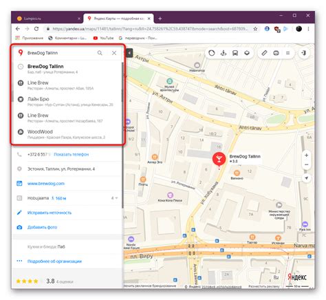Screen dimensions: 326x300
Task: Click the Hobujaama 160 м stop
Action: [x=47, y=198]
